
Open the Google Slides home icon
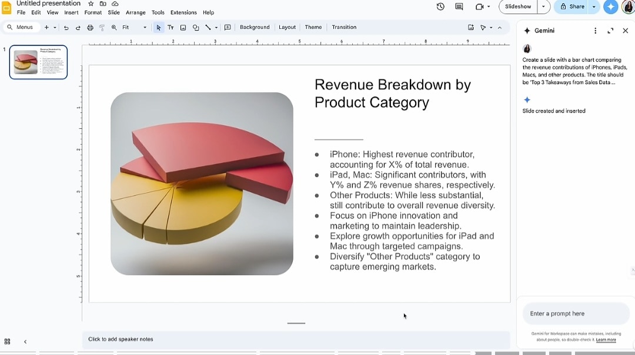(6, 7)
